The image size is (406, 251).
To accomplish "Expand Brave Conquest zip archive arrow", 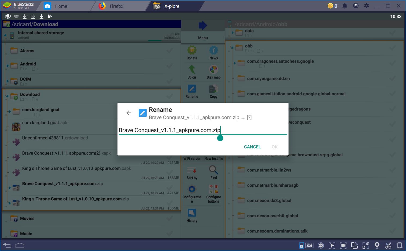I will coord(9,188).
